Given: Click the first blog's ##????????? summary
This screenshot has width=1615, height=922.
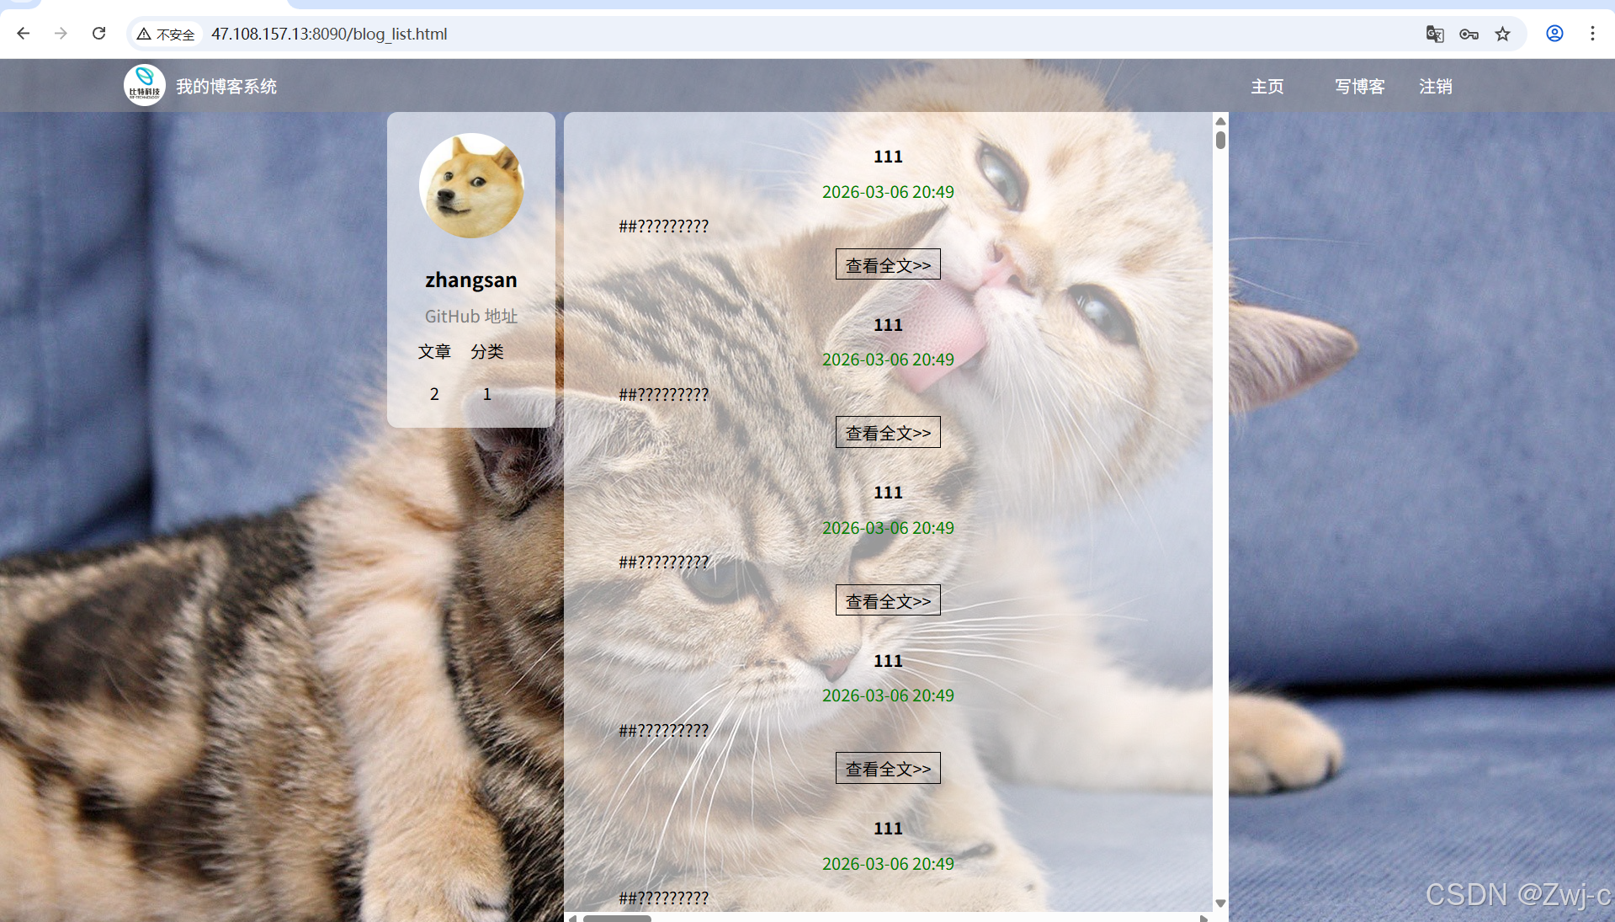Looking at the screenshot, I should coord(663,227).
